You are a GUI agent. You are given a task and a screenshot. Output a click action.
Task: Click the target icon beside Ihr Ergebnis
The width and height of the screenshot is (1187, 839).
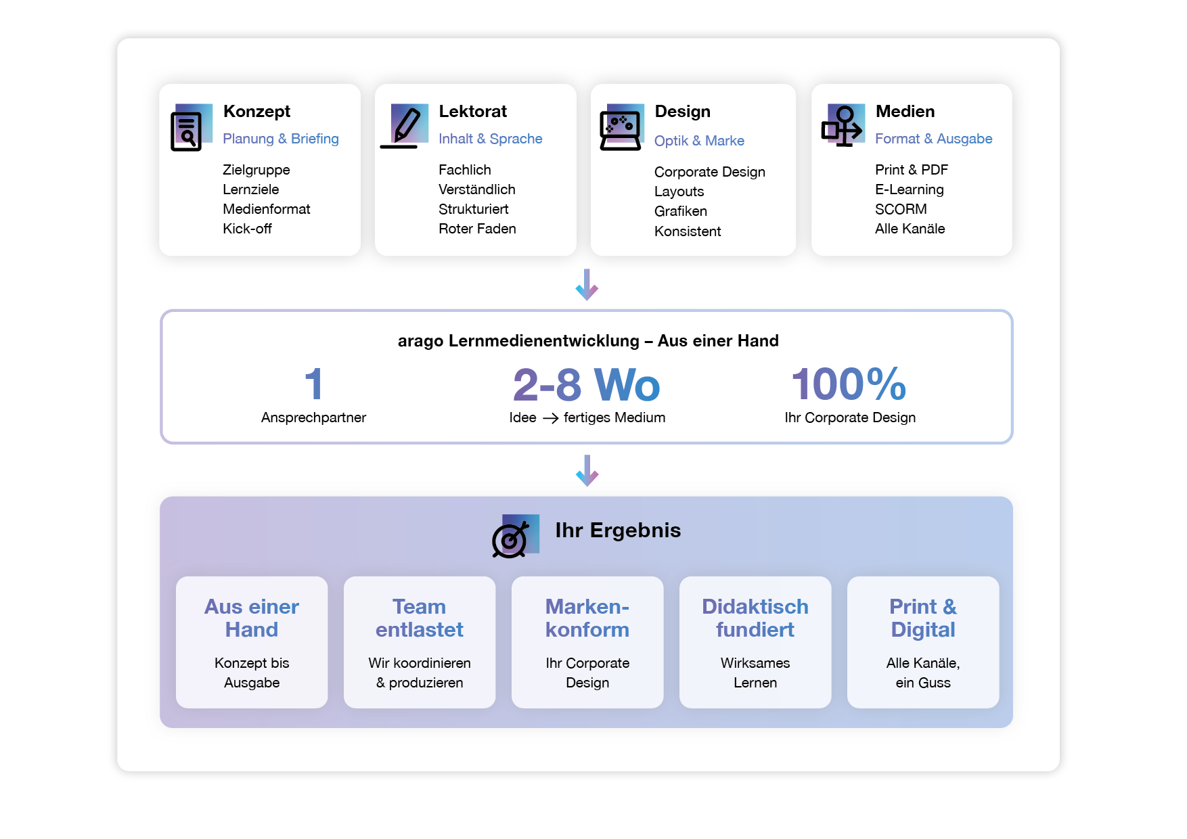516,536
